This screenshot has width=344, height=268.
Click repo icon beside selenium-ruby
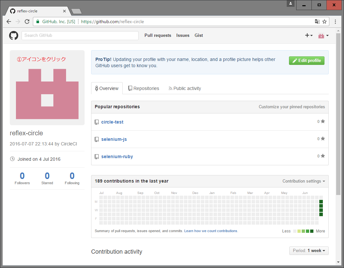[x=97, y=156]
